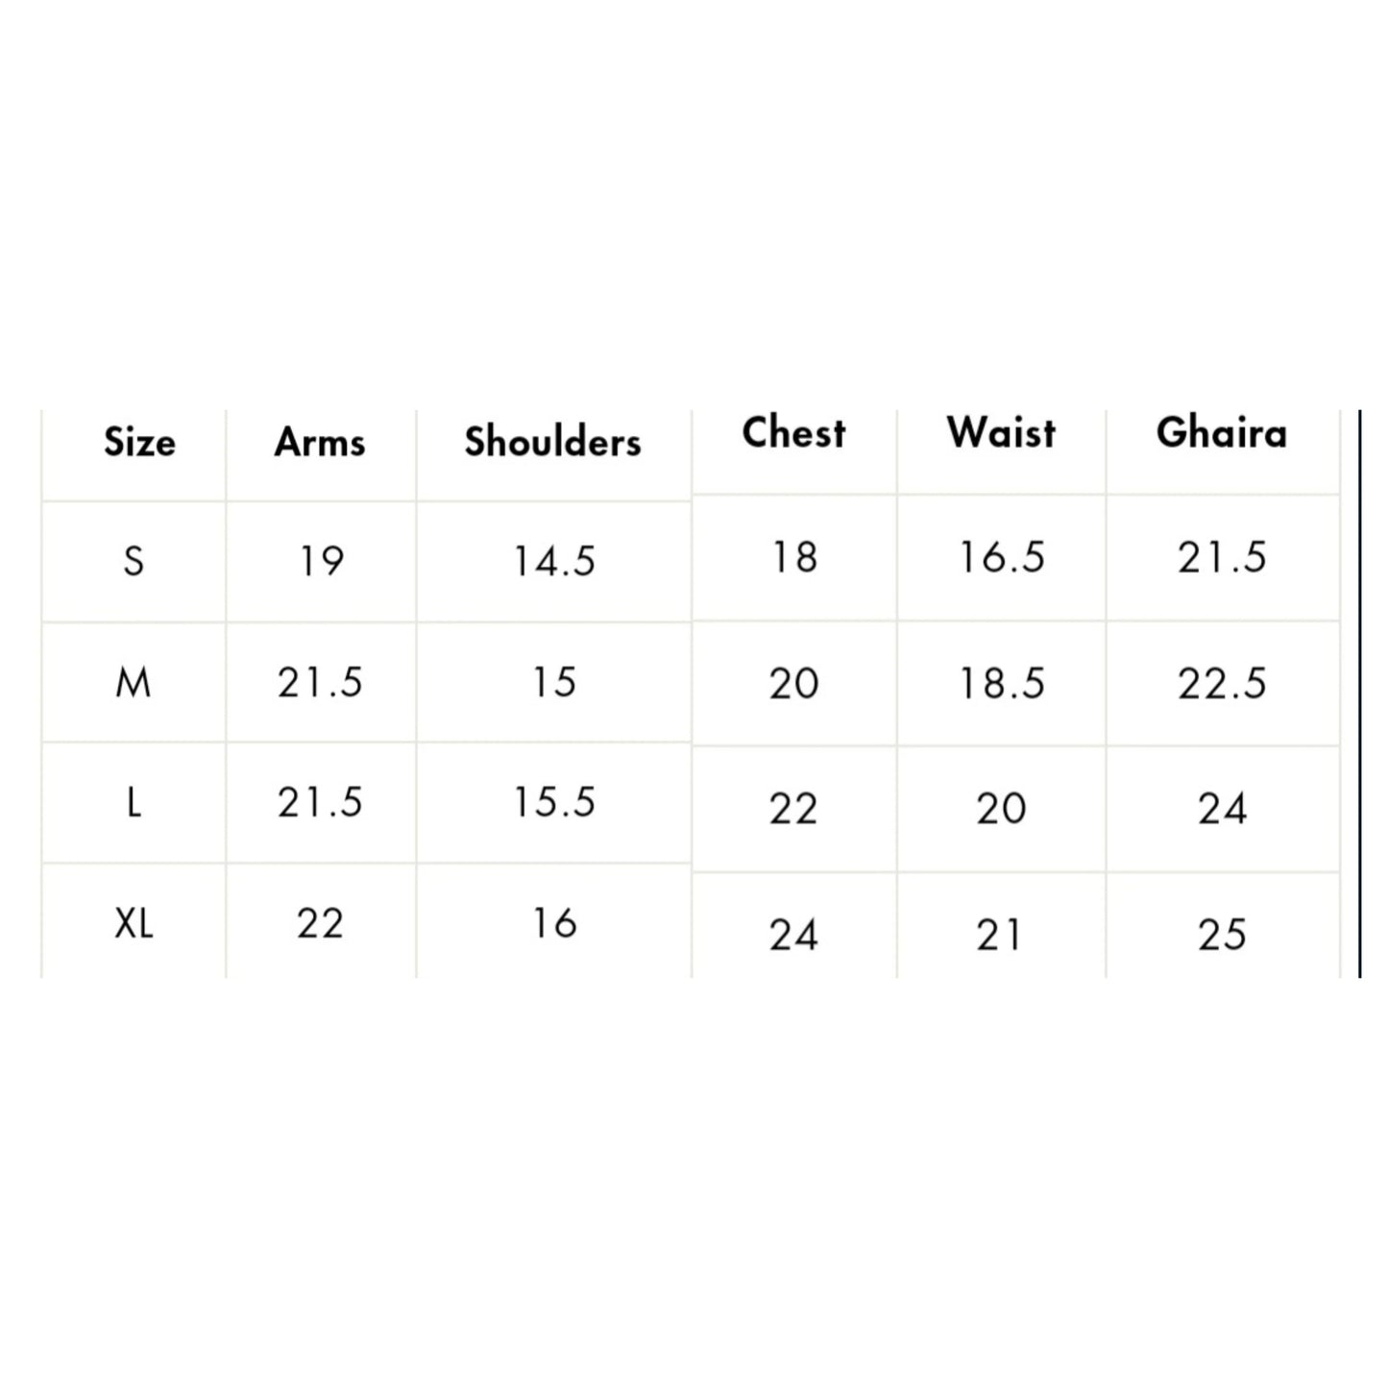The height and width of the screenshot is (1388, 1388).
Task: Click Waist value 18.5 in M row
Action: [x=1001, y=684]
